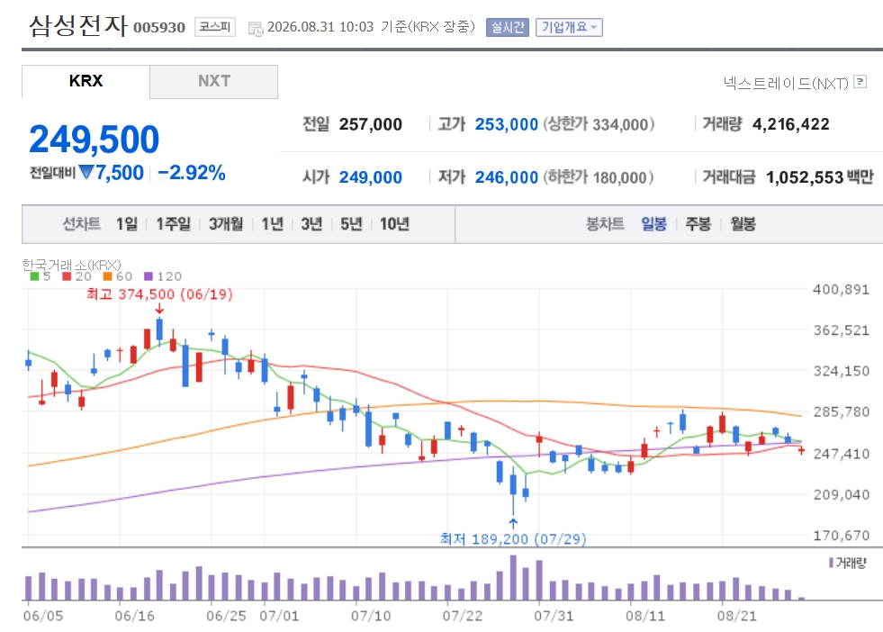Click the 삼성전자 stock name heading
Screen dimensions: 883x632
[78, 26]
